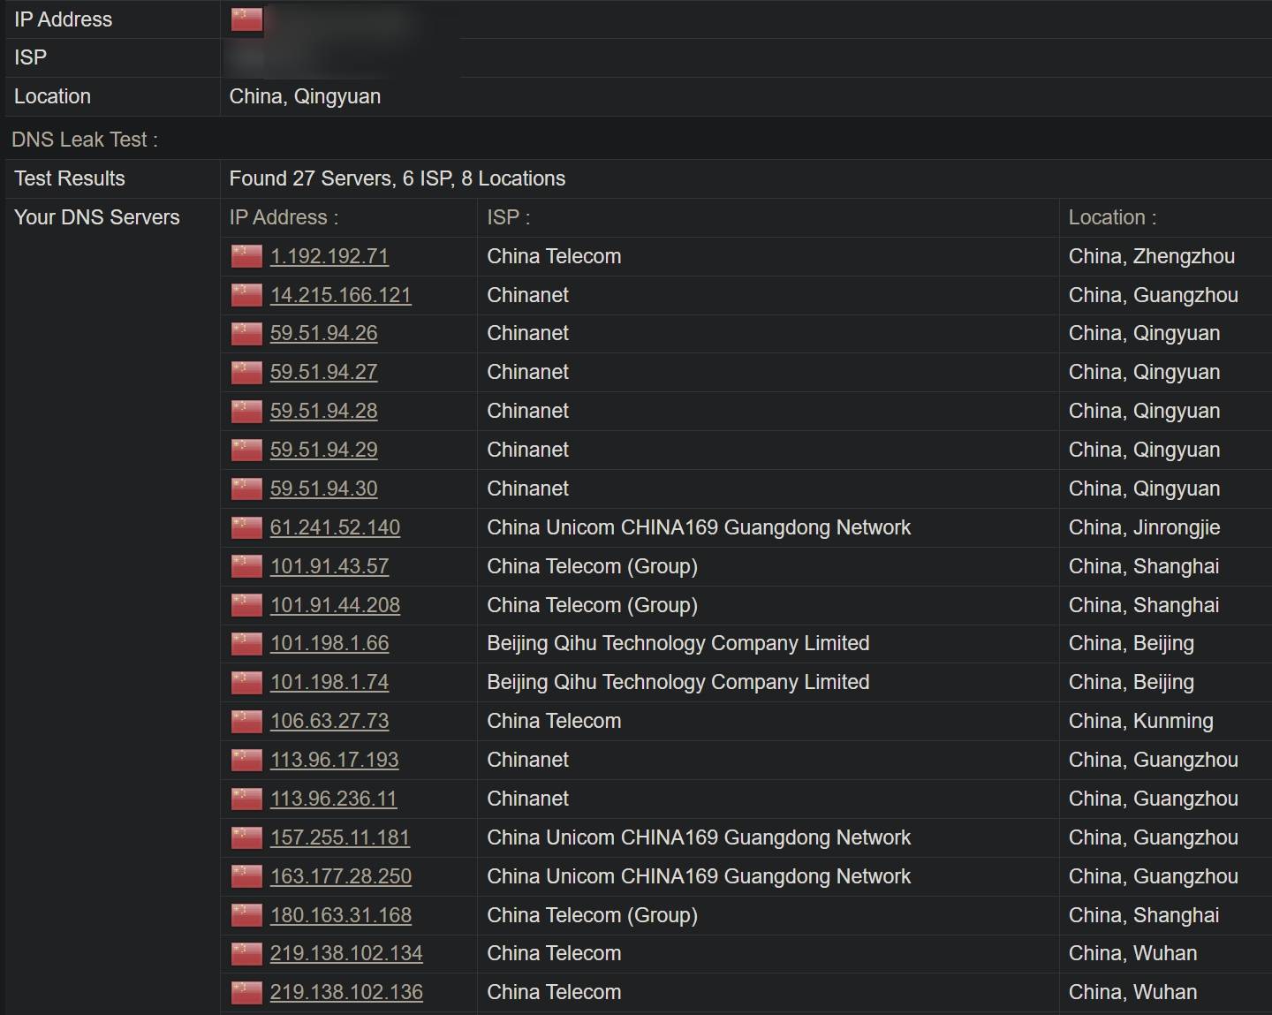The image size is (1272, 1015).
Task: Open IP address link 59.51.94.30
Action: (323, 489)
